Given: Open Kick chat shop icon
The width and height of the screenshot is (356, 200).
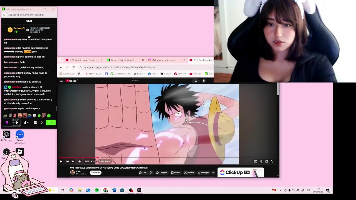Looking at the screenshot, I should [35, 122].
